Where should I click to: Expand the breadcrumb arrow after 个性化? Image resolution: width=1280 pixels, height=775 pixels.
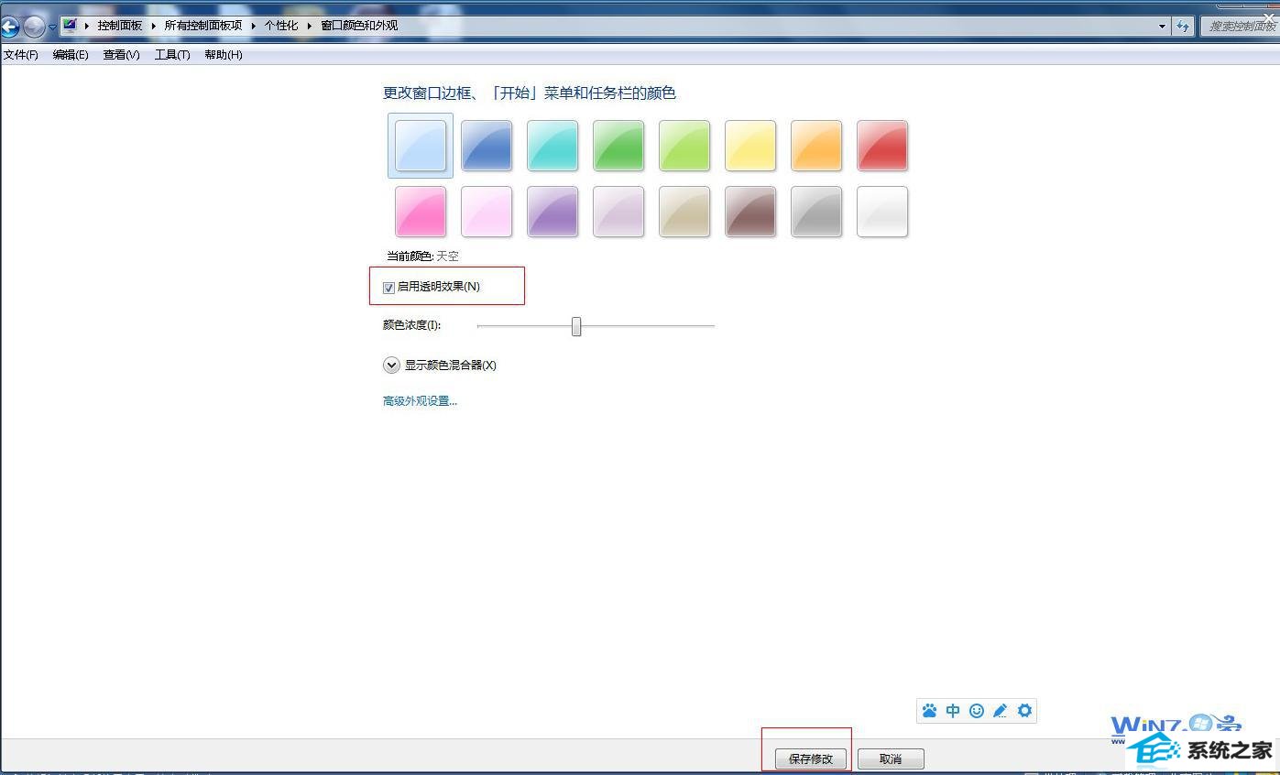click(310, 26)
